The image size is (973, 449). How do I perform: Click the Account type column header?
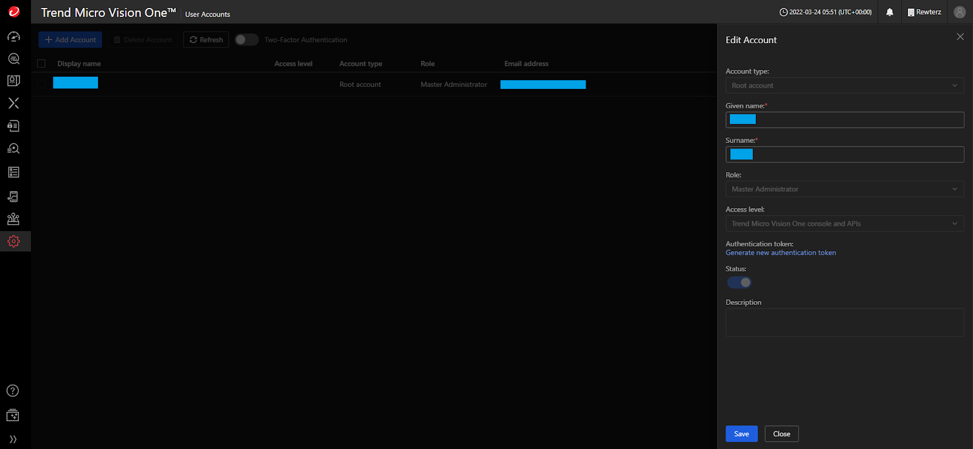361,64
